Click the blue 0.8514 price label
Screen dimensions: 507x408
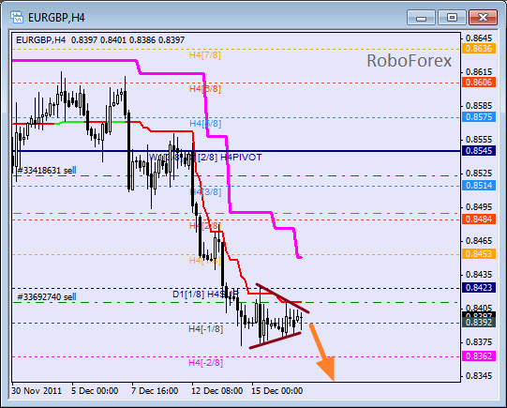tap(479, 186)
